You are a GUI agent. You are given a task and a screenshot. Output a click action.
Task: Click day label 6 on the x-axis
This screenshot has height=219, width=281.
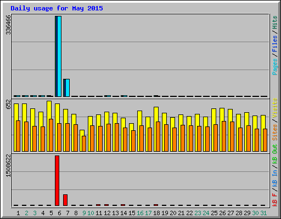59,213
